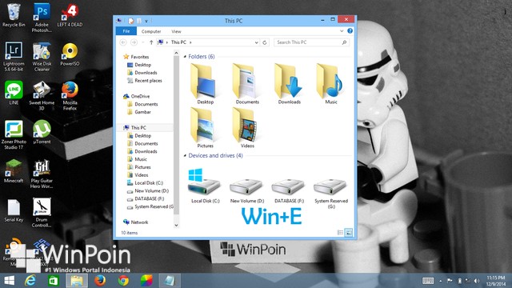Open Recent locations dropdown arrow

pyautogui.click(x=142, y=42)
